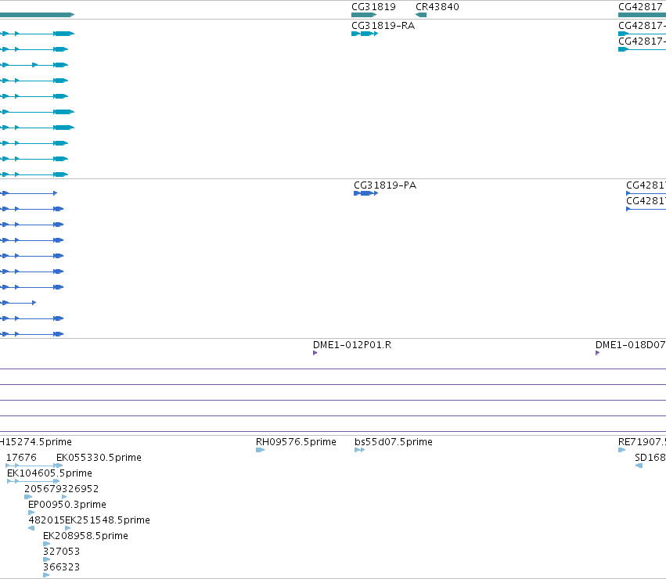Open the EK104605.5prime EST label
This screenshot has width=666, height=579.
(49, 473)
